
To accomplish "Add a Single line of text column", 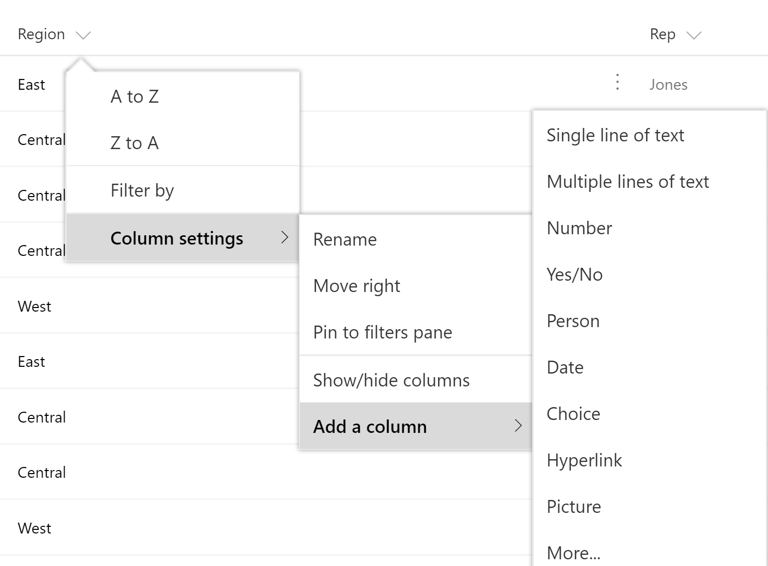I will (x=615, y=135).
